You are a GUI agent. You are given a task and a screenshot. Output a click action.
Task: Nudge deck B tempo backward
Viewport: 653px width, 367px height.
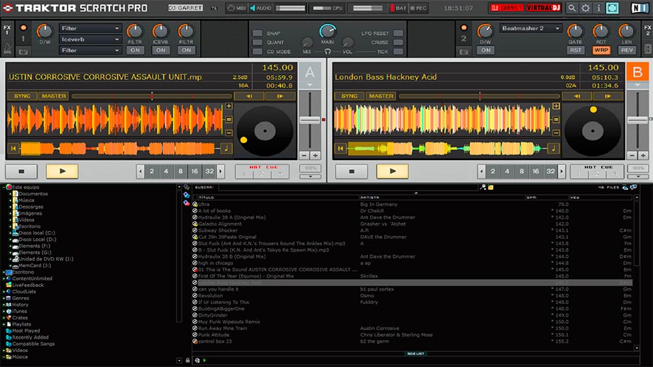click(x=576, y=96)
